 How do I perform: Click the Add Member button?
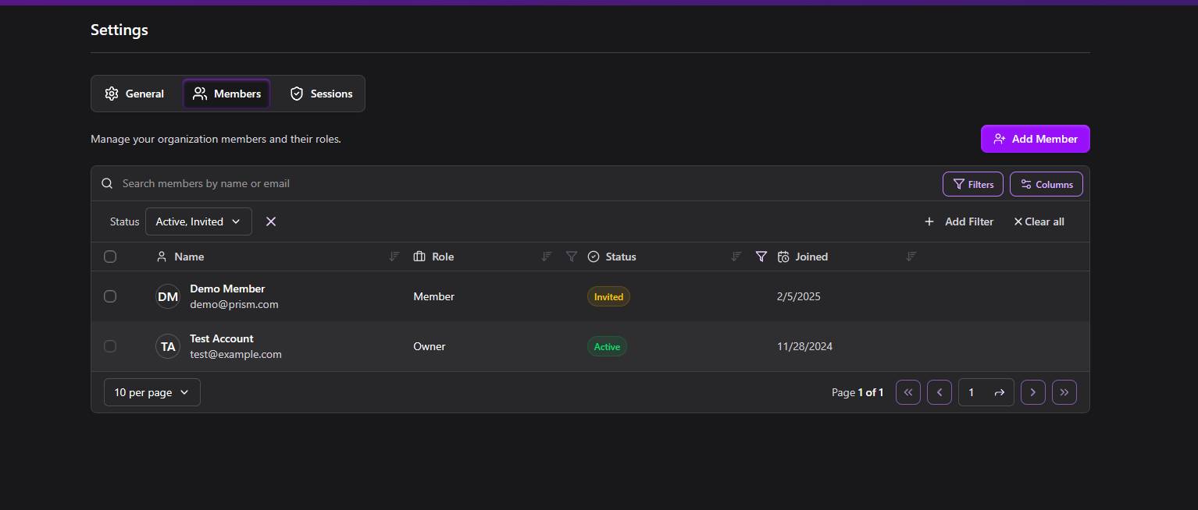1035,139
